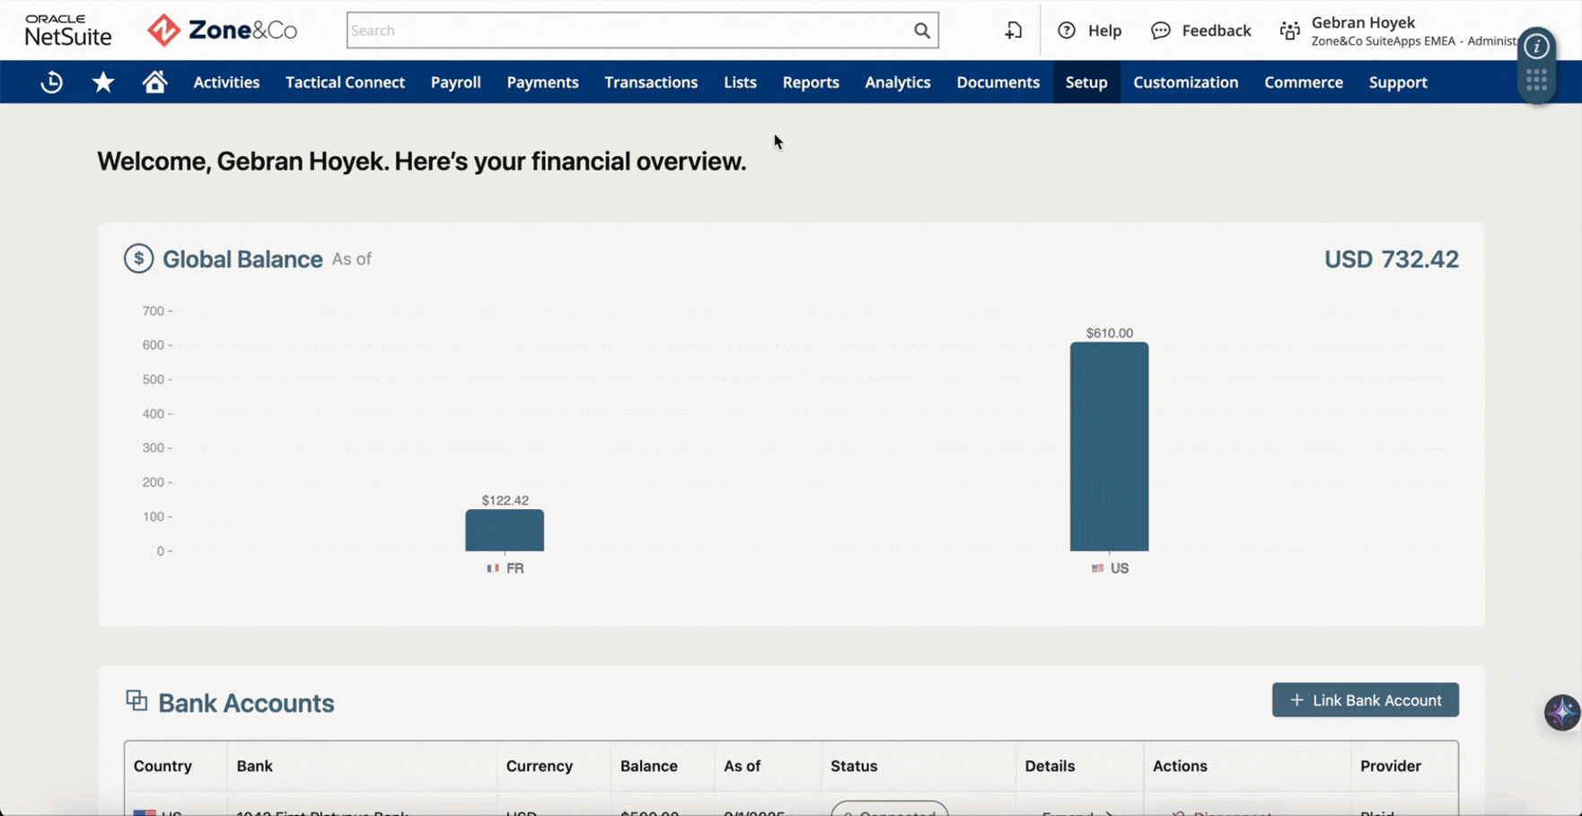Click the FR bar in the chart
Image resolution: width=1582 pixels, height=816 pixels.
[505, 531]
